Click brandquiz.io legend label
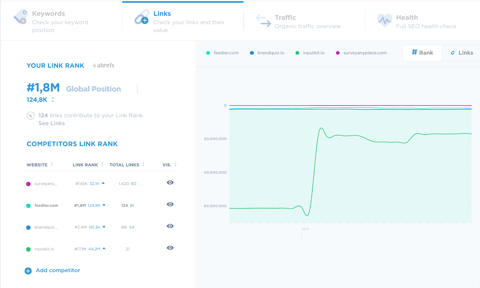This screenshot has height=288, width=480. tap(271, 53)
